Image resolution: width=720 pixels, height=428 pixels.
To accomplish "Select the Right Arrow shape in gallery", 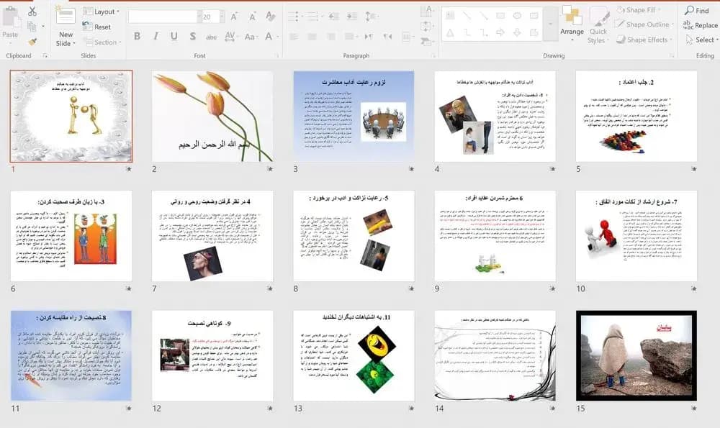I will click(500, 33).
